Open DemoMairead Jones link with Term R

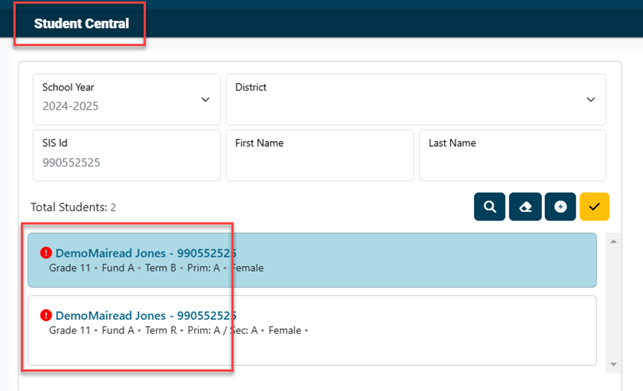click(146, 316)
